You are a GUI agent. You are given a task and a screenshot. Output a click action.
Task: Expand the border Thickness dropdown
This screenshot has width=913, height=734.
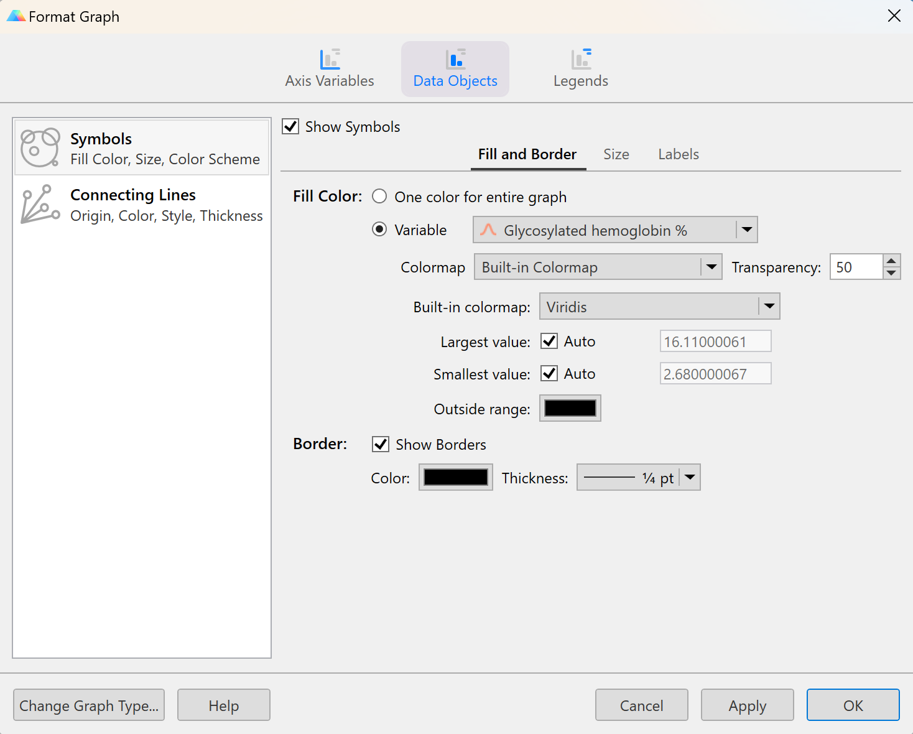tap(690, 477)
